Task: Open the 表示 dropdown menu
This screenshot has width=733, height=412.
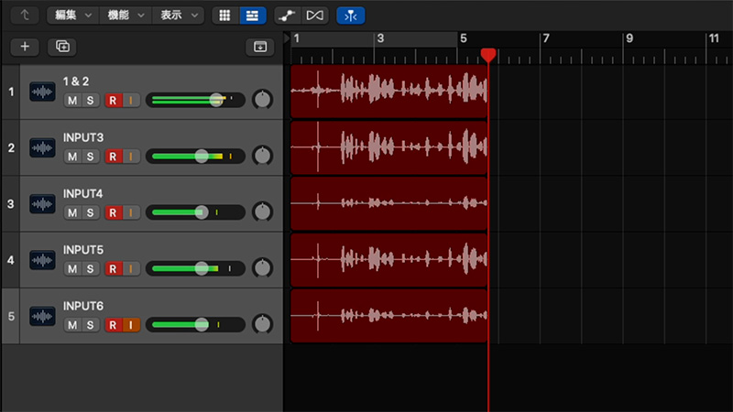Action: 179,16
